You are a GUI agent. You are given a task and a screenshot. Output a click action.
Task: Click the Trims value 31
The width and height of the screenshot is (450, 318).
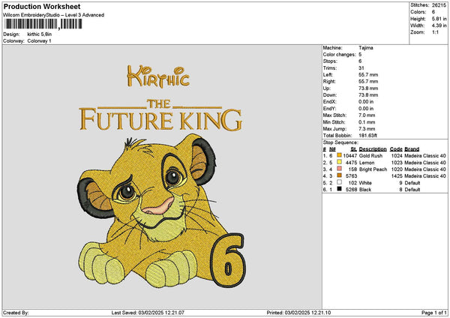coord(361,68)
